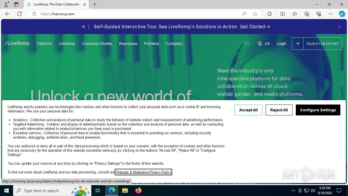Viewport: 348px width, 196px height.
Task: Toggle Split screen view
Action: pyautogui.click(x=282, y=14)
